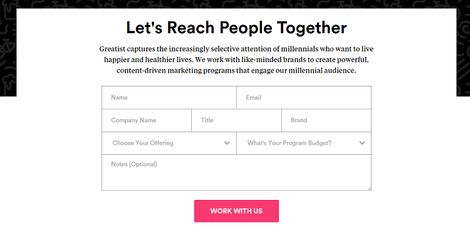
Task: Click the Notes box resize grip corner
Action: (x=370, y=189)
